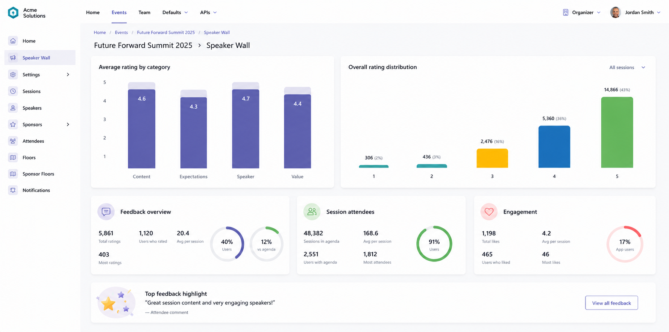The image size is (669, 332).
Task: Open Sessions in the sidebar
Action: tap(40, 91)
